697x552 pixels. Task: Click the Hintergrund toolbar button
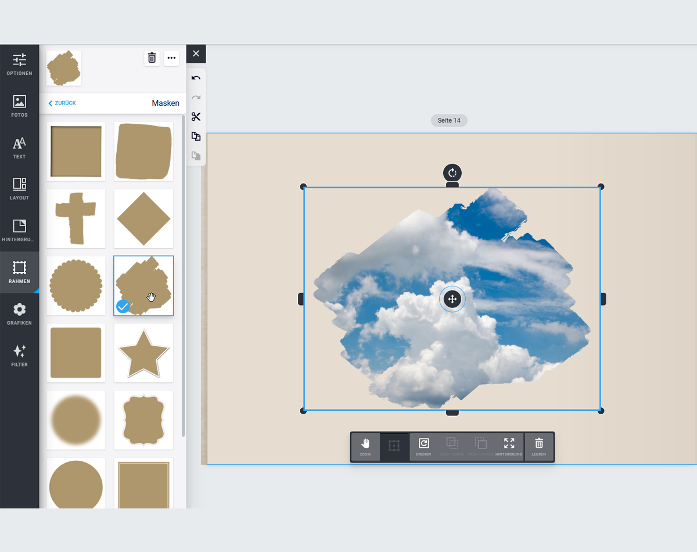click(x=509, y=447)
